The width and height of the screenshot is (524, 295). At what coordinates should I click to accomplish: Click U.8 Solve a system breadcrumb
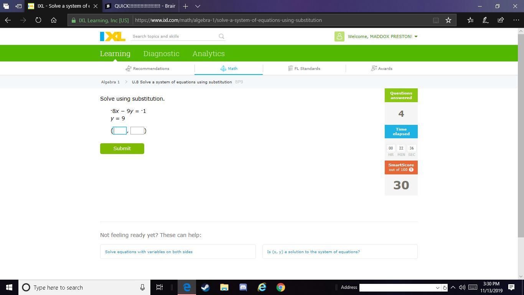tap(182, 82)
